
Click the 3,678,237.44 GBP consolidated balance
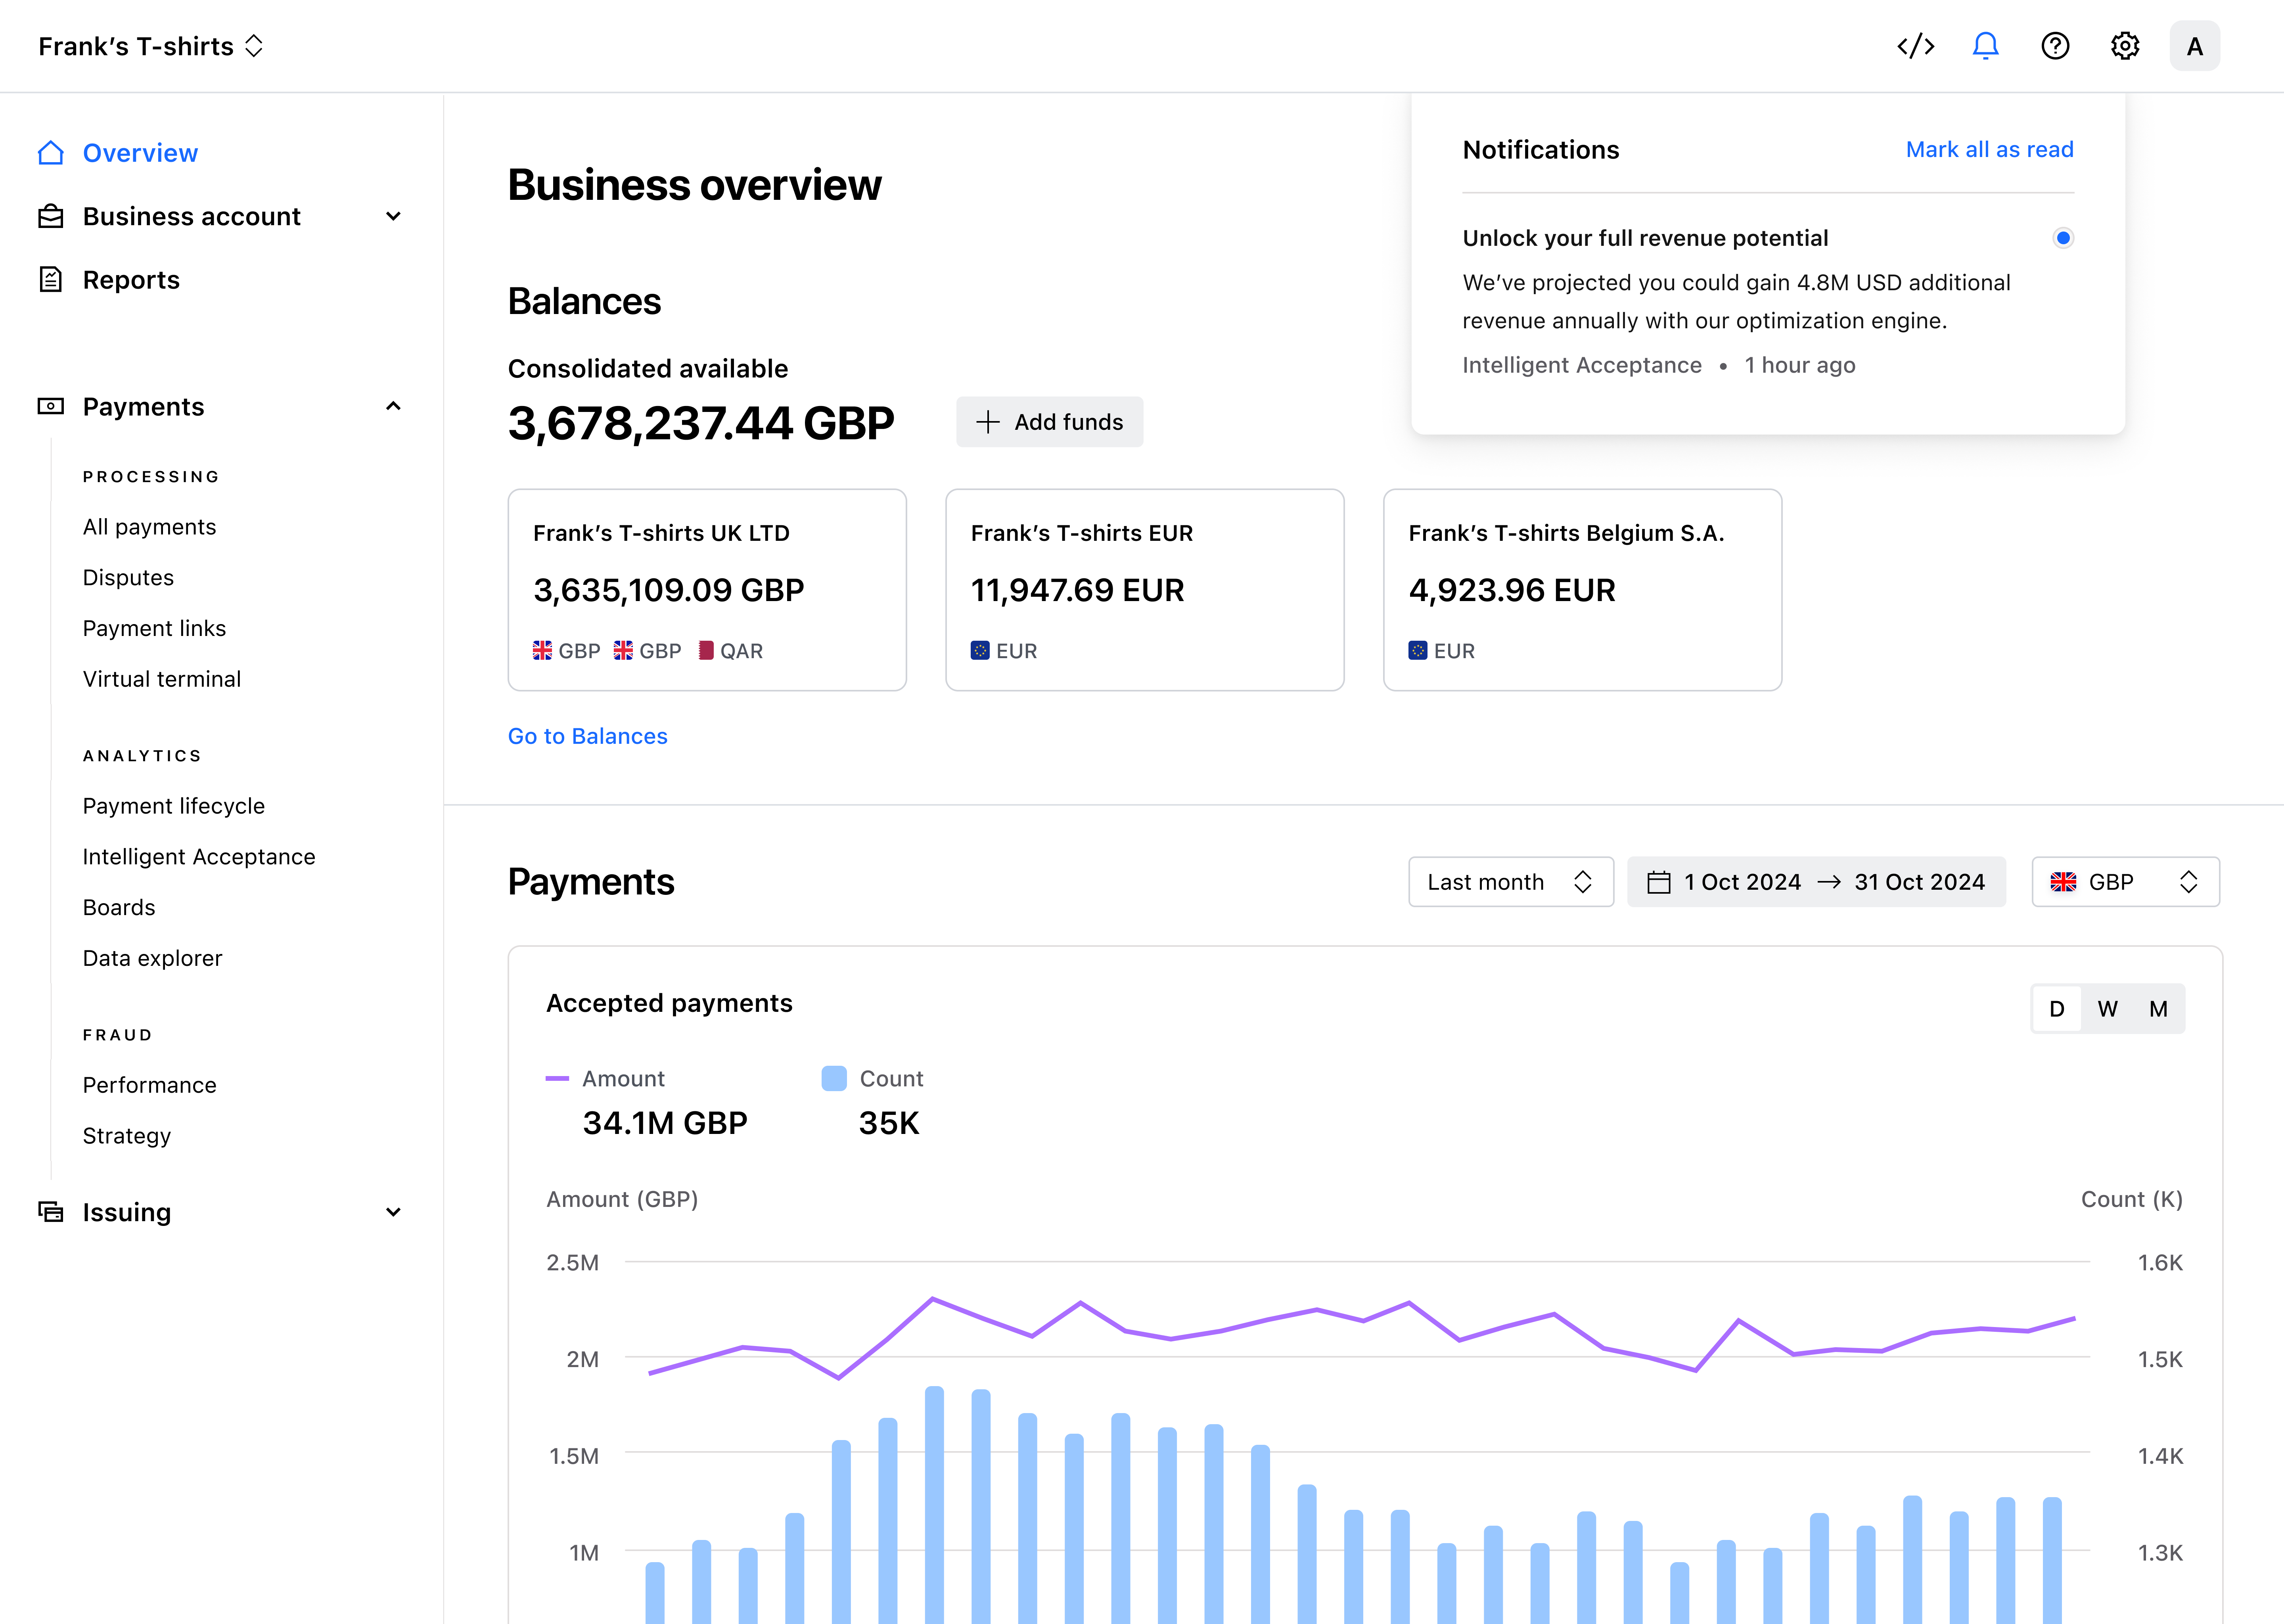tap(701, 423)
